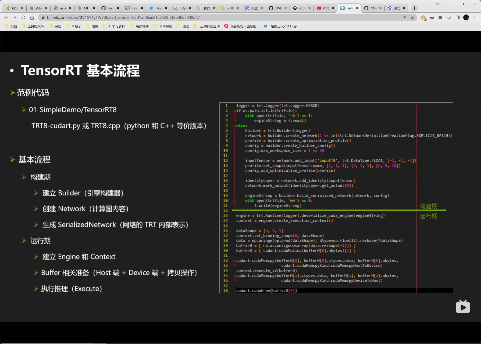Viewport: 481px width, 344px height.
Task: Open the media controls icon in toolbar
Action: coord(449,17)
